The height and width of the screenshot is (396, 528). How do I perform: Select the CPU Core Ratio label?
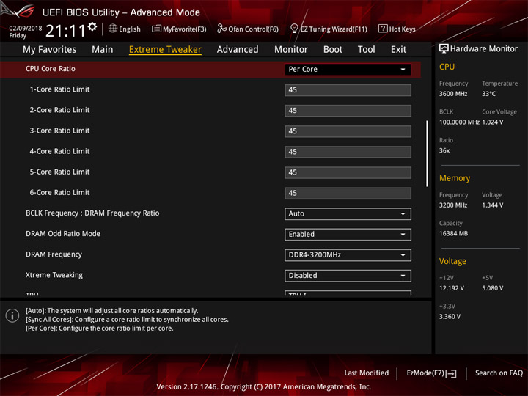(51, 69)
